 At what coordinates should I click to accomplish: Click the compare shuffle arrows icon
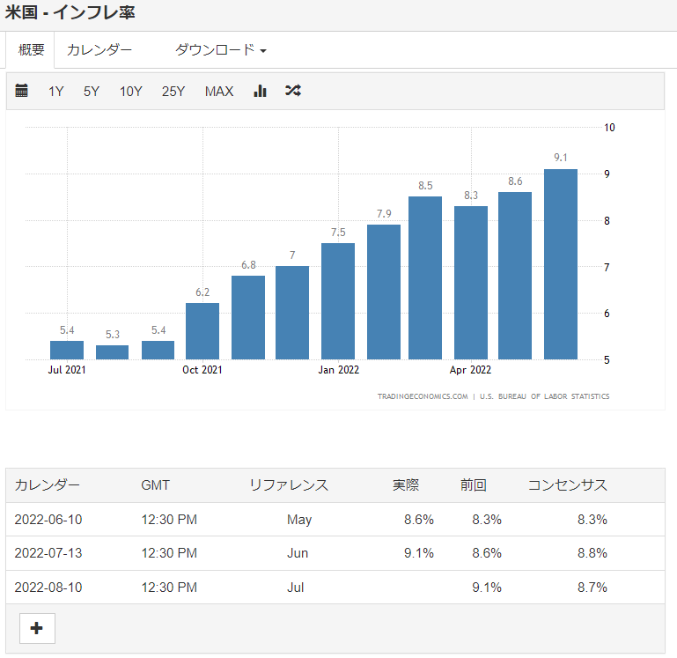293,91
